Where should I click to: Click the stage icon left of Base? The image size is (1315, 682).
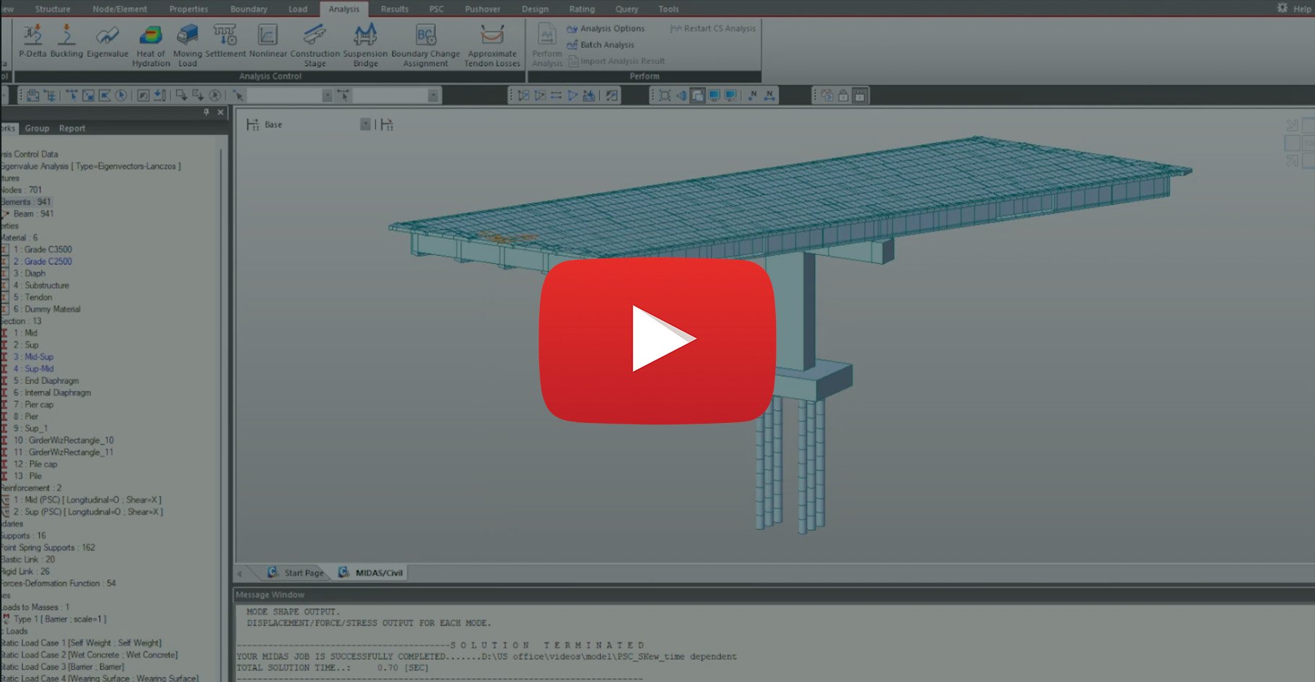252,125
